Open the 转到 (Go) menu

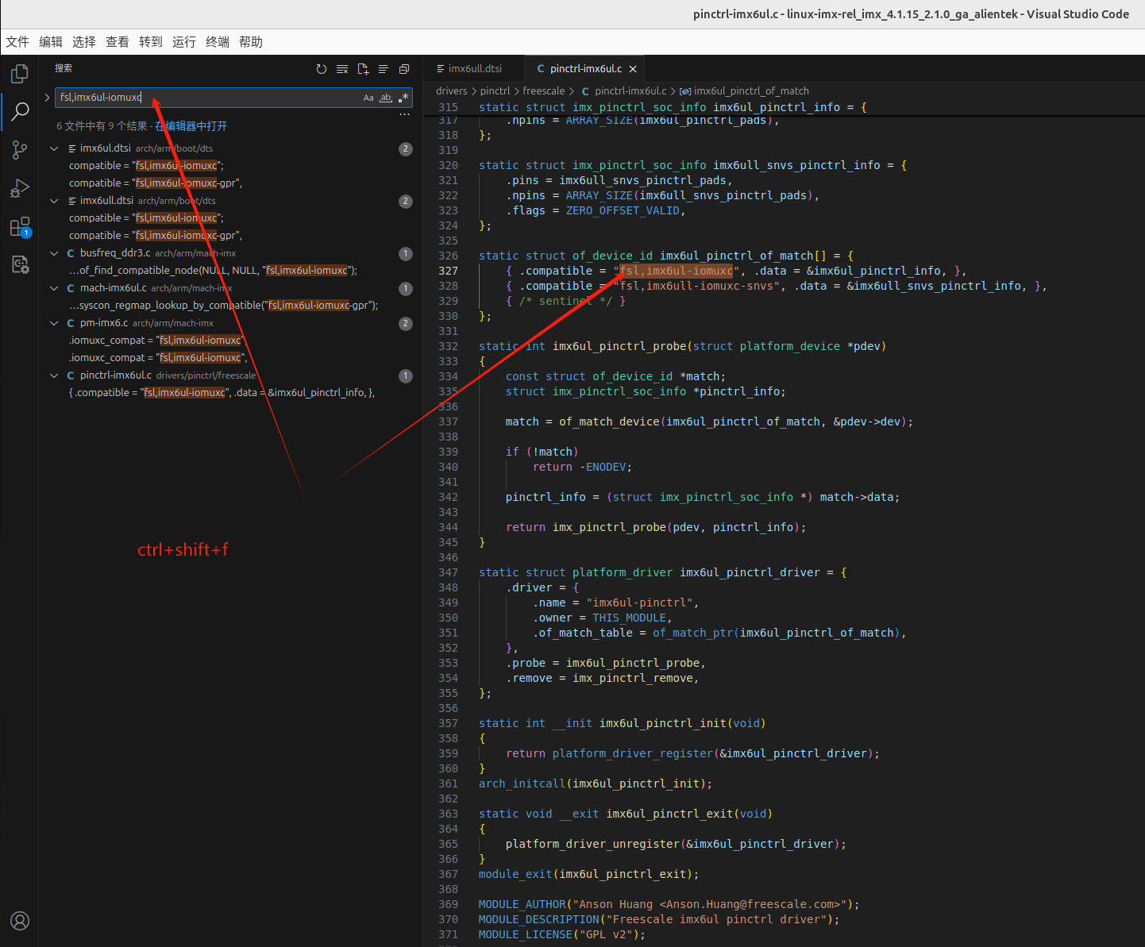click(x=151, y=42)
